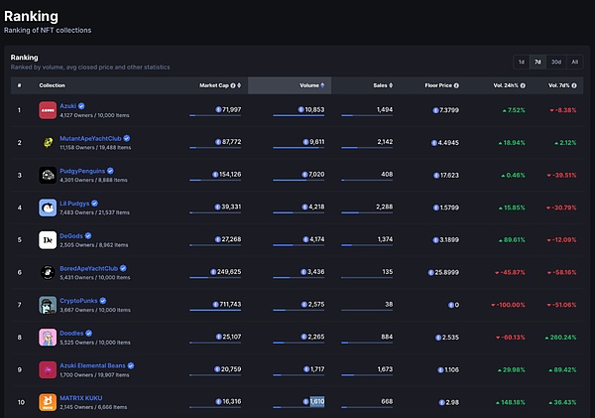Click the DeGods collection logo
Viewport: 595px width, 418px height.
click(x=47, y=239)
